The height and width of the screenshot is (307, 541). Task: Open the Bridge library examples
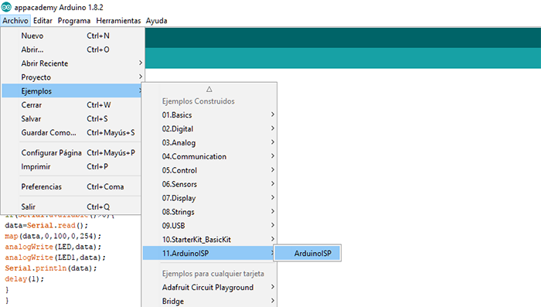pos(209,301)
